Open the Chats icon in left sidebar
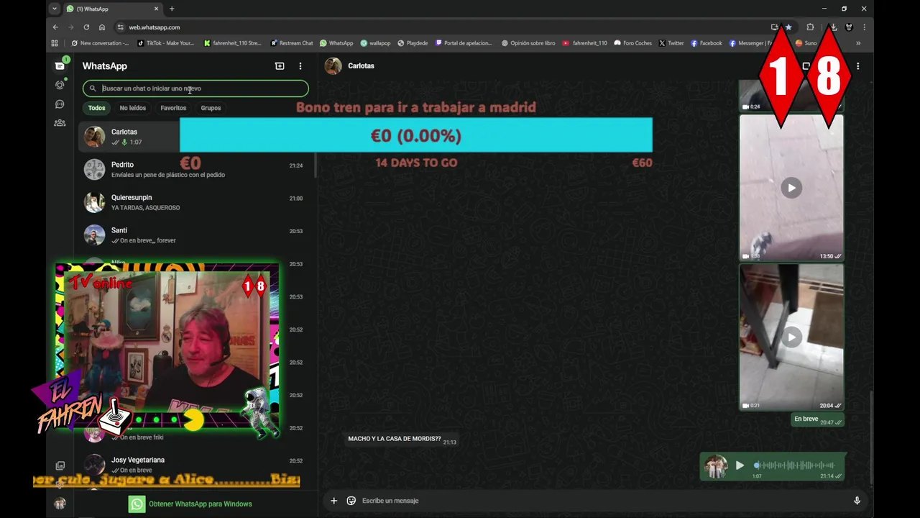This screenshot has height=518, width=920. [x=60, y=65]
